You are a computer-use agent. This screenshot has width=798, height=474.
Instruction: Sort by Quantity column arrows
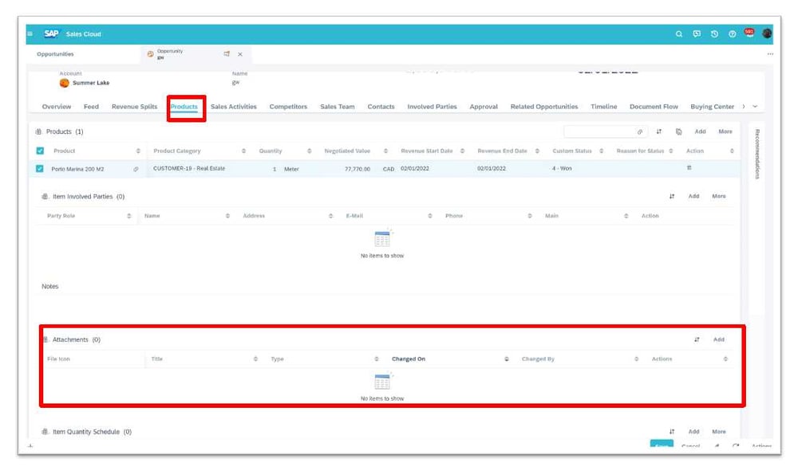(309, 151)
